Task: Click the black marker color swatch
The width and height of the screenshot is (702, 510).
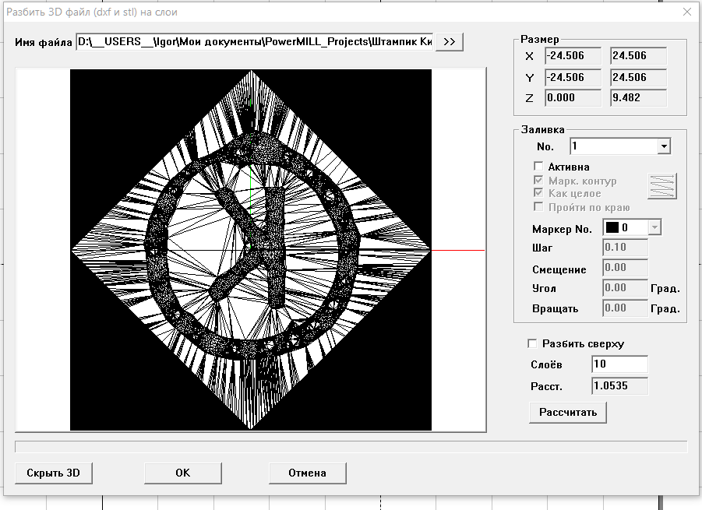Action: 612,228
